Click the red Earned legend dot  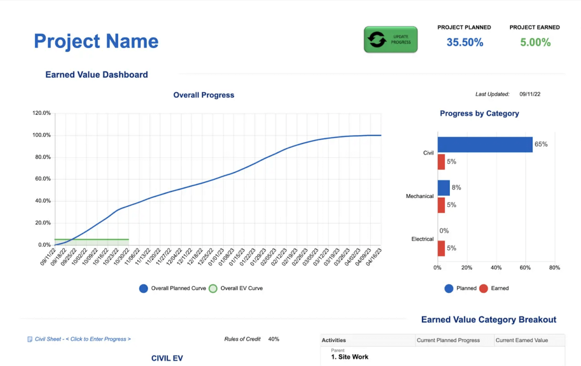[x=483, y=288]
